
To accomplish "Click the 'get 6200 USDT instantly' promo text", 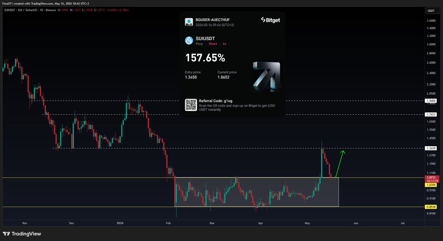I will [237, 107].
